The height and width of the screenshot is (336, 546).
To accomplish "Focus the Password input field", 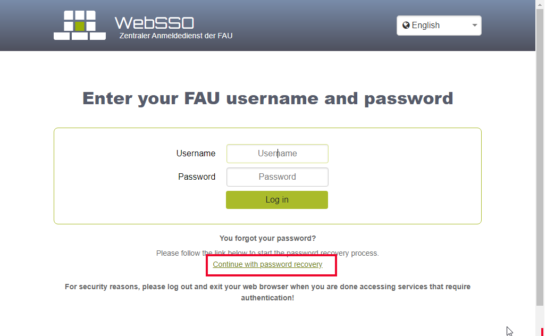I will 277,177.
